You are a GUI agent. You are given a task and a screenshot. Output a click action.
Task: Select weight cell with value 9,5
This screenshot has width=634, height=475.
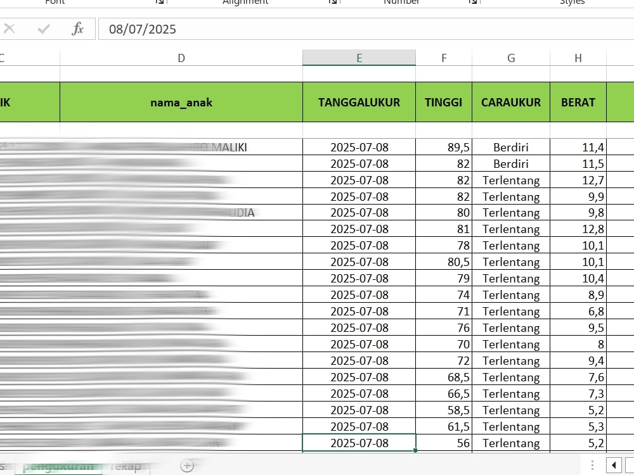[578, 327]
